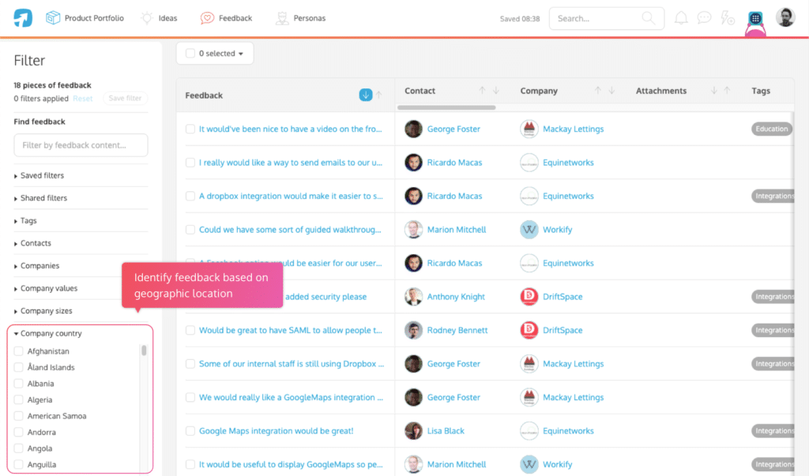Viewport: 809px width, 476px height.
Task: Open the notifications bell icon
Action: 681,18
